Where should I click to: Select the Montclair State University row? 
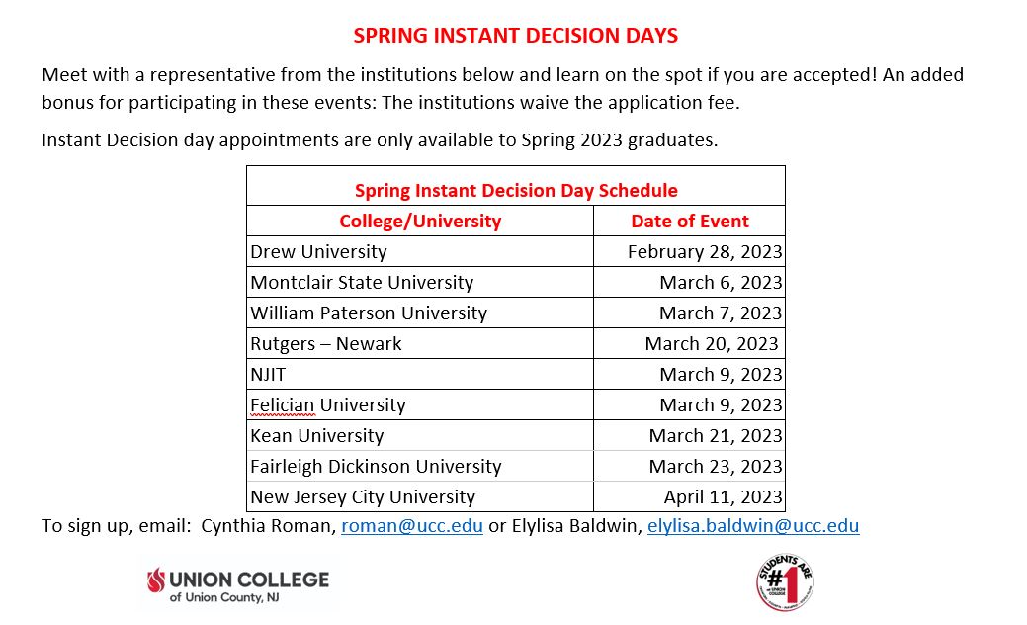tap(515, 283)
